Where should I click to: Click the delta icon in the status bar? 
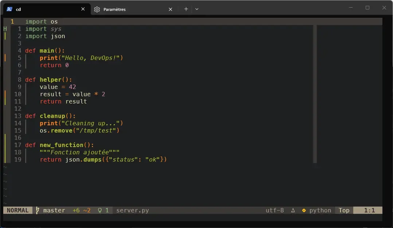(x=293, y=210)
